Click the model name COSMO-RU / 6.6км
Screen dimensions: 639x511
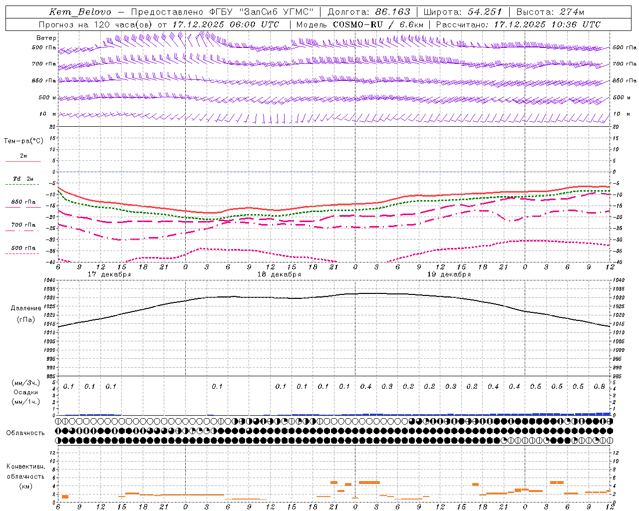pos(378,24)
